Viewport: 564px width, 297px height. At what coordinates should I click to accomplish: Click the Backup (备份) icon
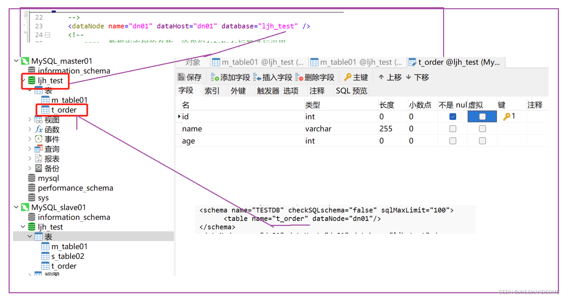[38, 168]
